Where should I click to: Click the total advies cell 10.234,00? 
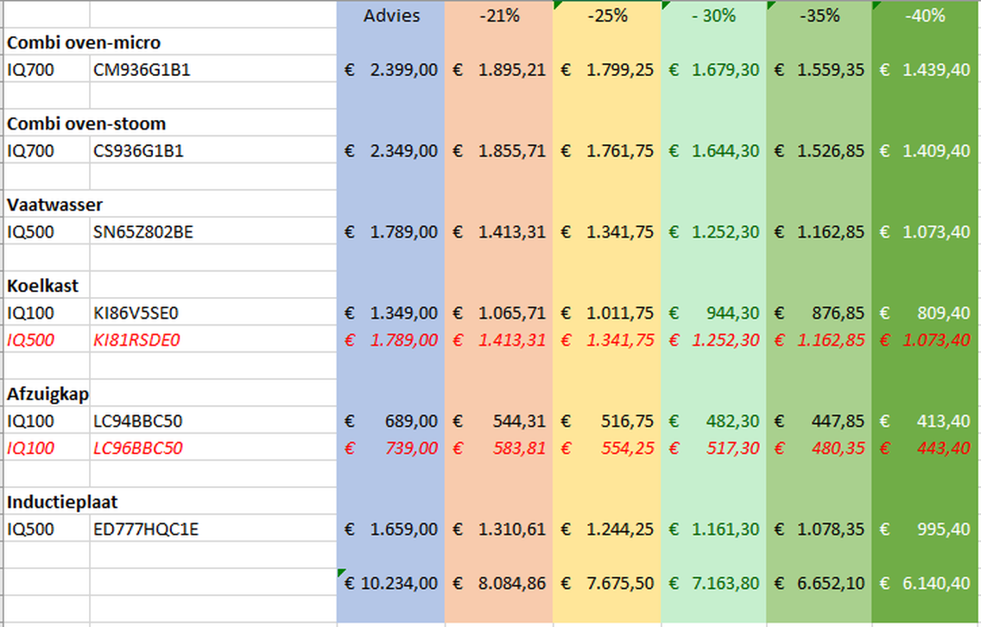pyautogui.click(x=391, y=583)
